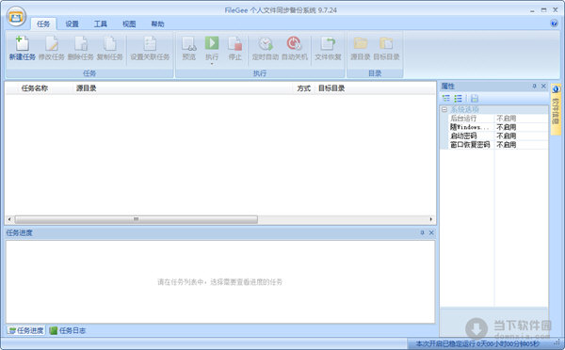Click 不启用 value for 后台运行
565x350 pixels.
point(507,119)
